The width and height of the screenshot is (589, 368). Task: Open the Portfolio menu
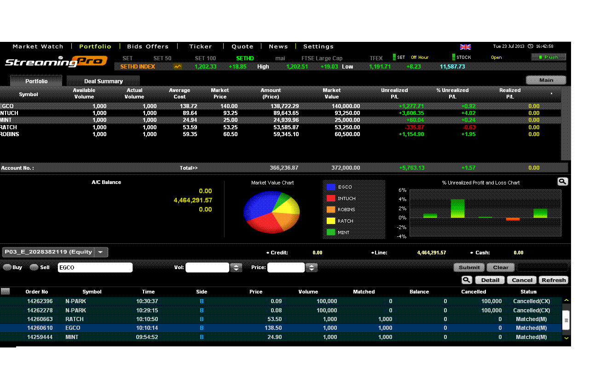point(95,46)
